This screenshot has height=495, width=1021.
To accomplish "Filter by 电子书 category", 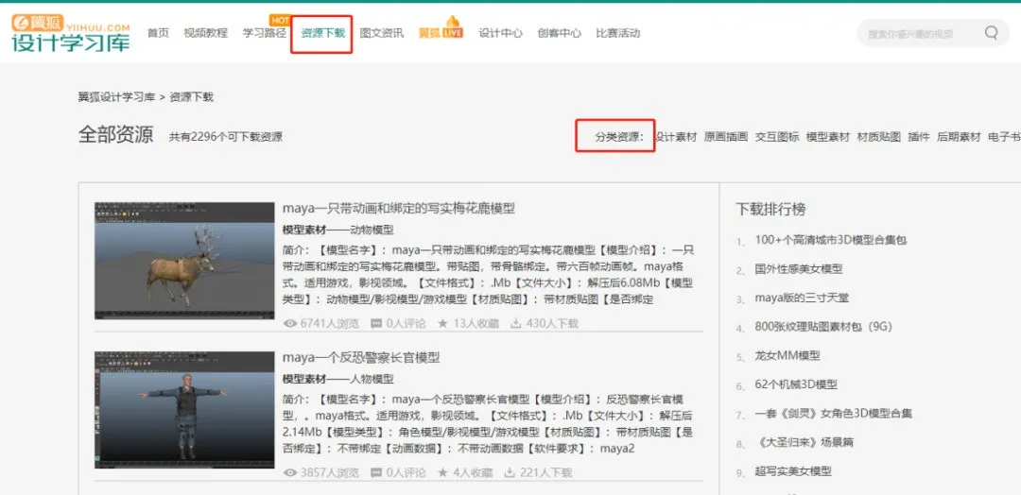I will 1004,137.
